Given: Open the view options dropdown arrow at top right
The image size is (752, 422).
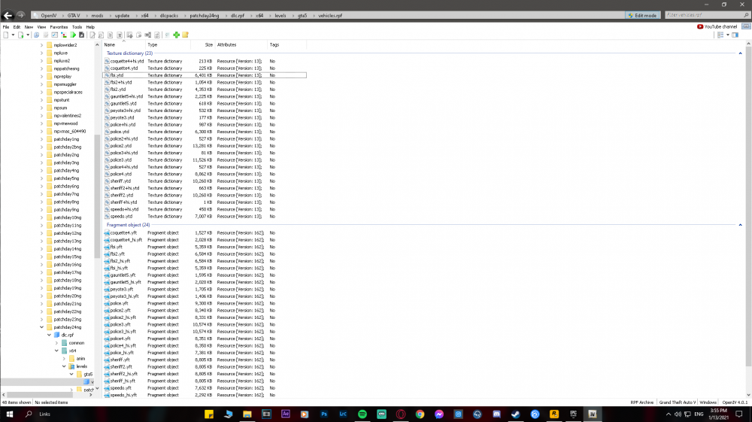Looking at the screenshot, I should [727, 35].
